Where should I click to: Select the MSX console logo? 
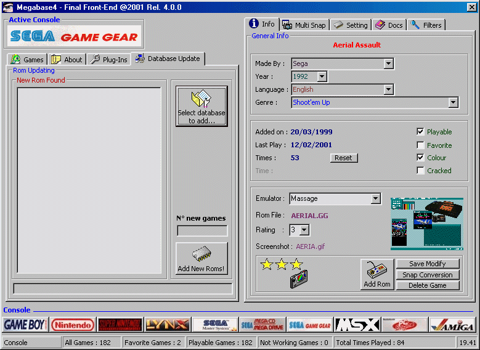tap(357, 325)
